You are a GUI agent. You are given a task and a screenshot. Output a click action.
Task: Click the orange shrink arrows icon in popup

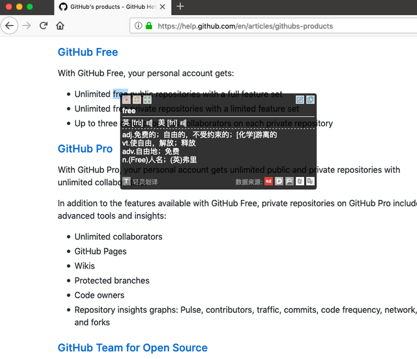pyautogui.click(x=137, y=100)
